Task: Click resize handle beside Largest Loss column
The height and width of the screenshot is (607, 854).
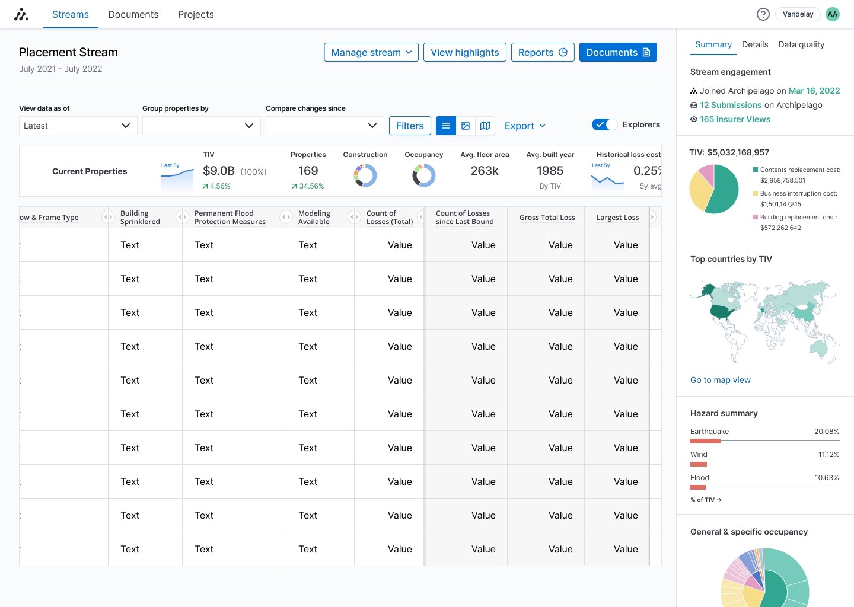Action: click(x=652, y=218)
